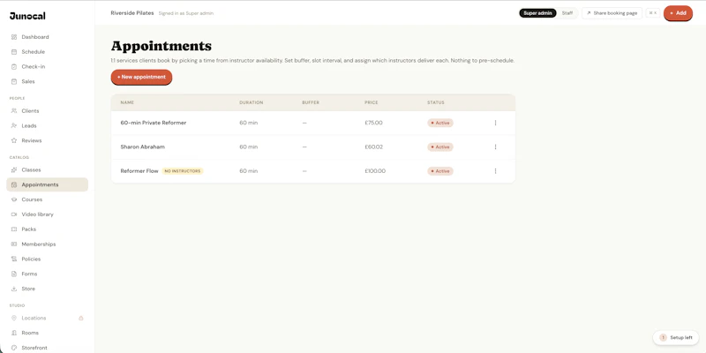
Task: Open the Clients people icon
Action: pyautogui.click(x=14, y=111)
